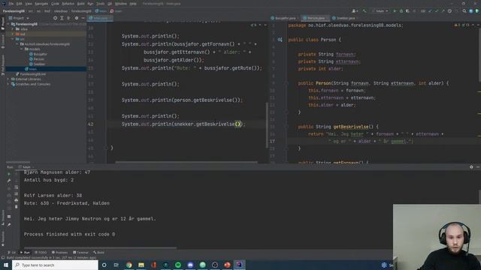The width and height of the screenshot is (481, 270).
Task: Collapse the models package
Action: (x=22, y=49)
